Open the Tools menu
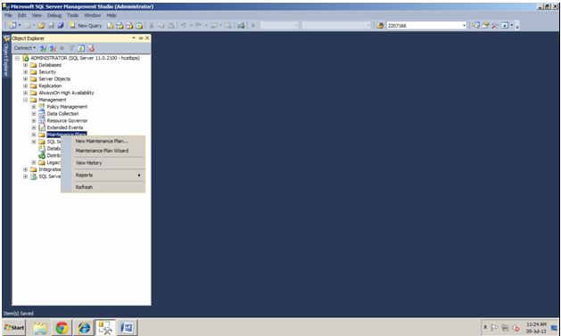Viewport: 561px width, 336px height. (72, 15)
